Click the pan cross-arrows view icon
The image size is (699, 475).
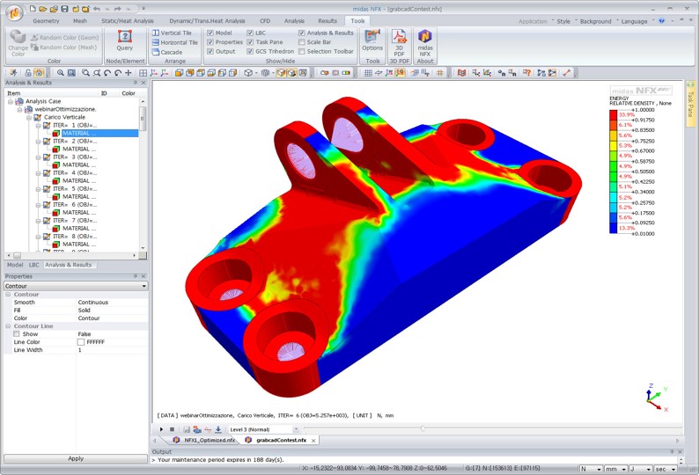(x=129, y=73)
